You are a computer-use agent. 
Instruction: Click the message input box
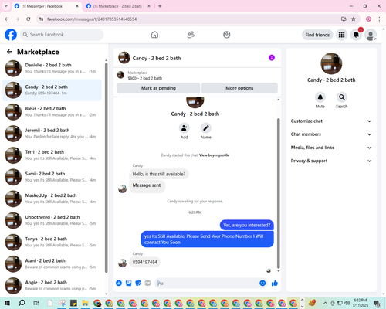pyautogui.click(x=207, y=284)
